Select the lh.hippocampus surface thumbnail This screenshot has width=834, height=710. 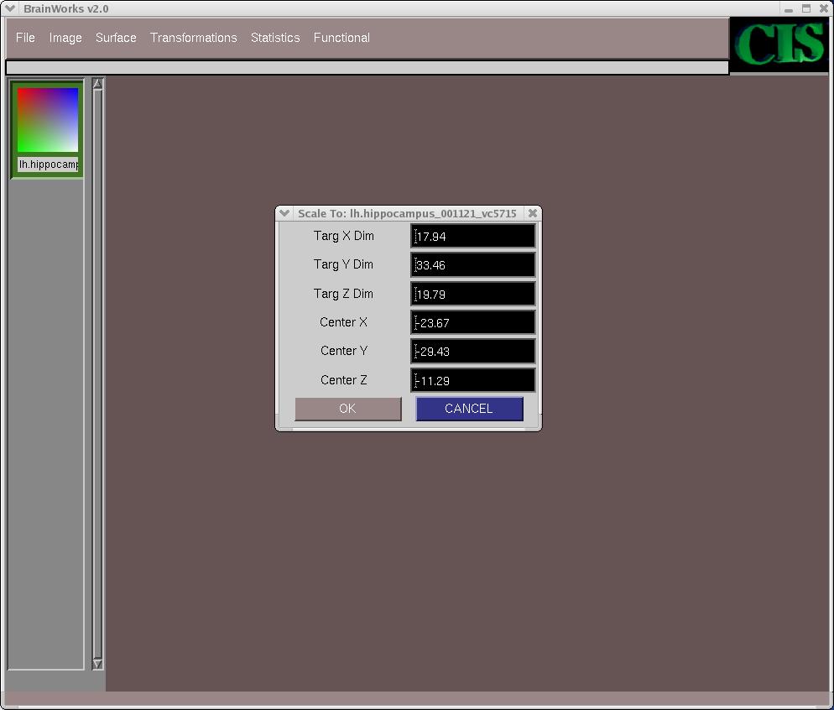(48, 120)
